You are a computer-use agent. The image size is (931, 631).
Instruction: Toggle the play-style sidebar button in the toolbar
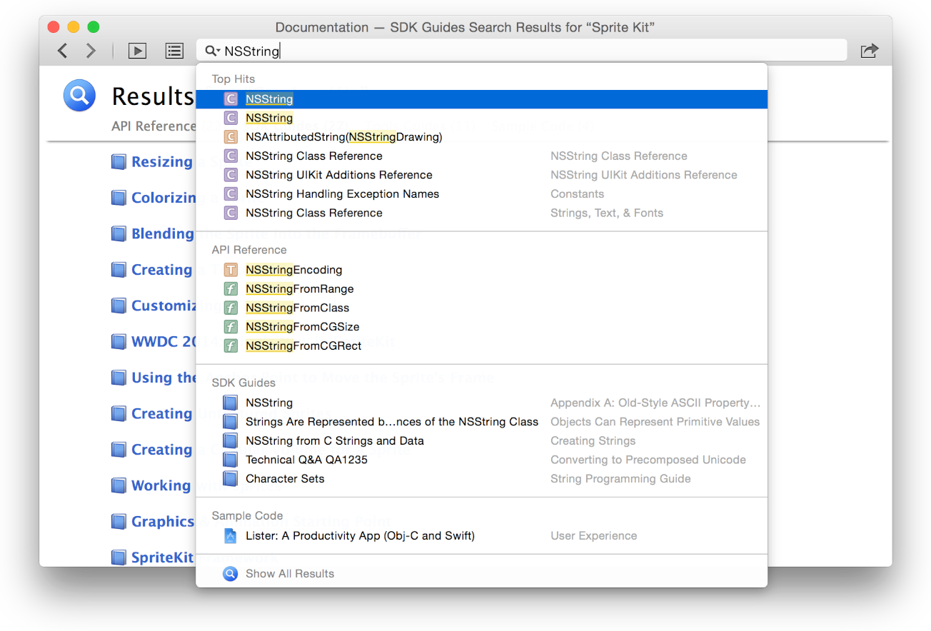point(137,51)
